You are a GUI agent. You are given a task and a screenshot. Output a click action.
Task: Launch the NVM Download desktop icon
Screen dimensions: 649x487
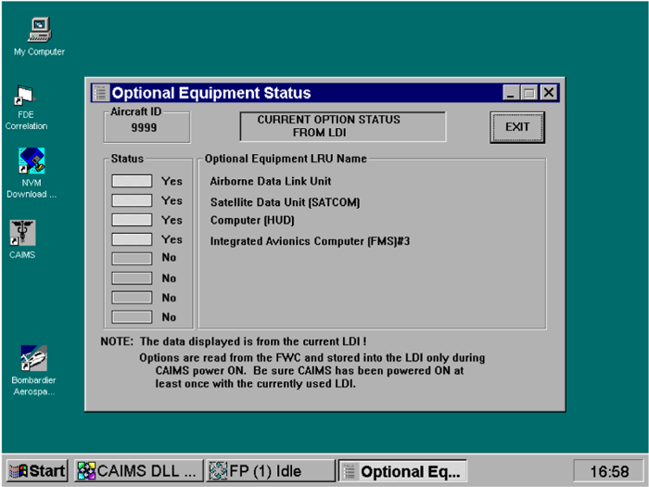32,161
